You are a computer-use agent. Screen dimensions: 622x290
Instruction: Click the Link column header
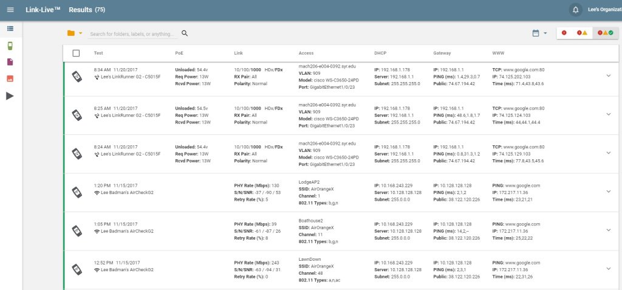[x=238, y=54]
